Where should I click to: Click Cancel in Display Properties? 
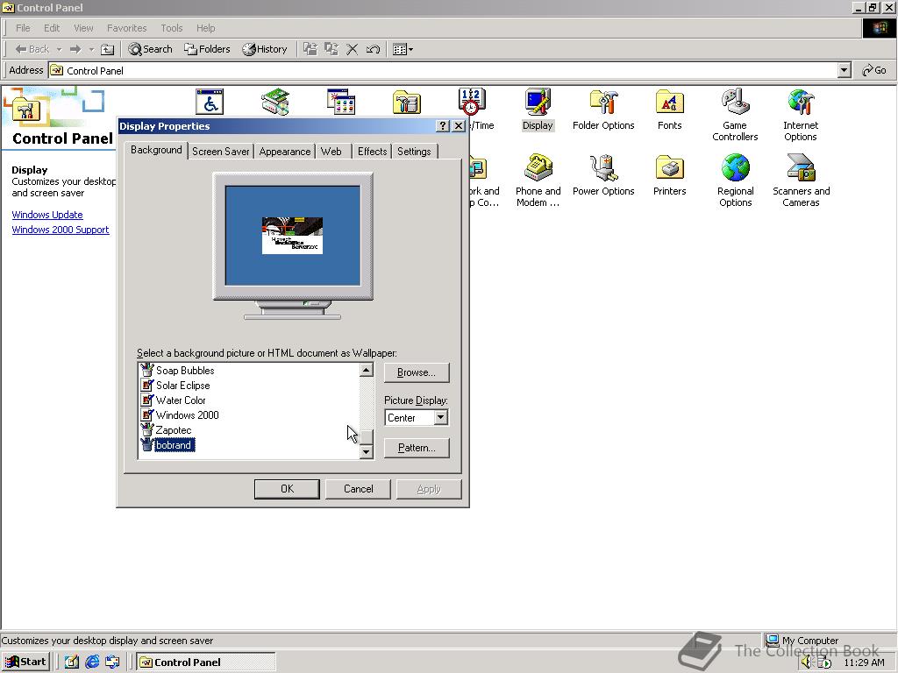[x=359, y=489]
